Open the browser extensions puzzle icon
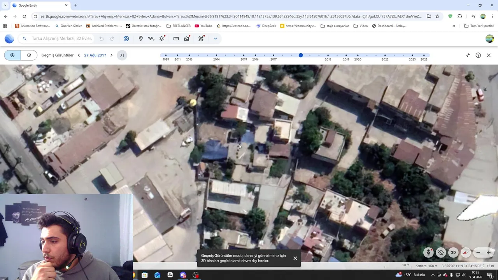Viewport: 498px width, 280px height. pos(460,16)
